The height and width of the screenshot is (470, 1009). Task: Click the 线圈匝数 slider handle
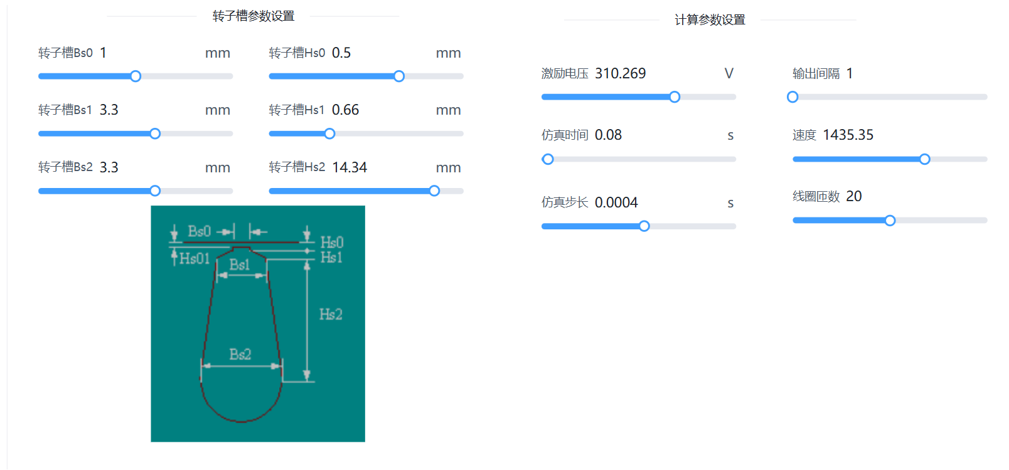(890, 221)
